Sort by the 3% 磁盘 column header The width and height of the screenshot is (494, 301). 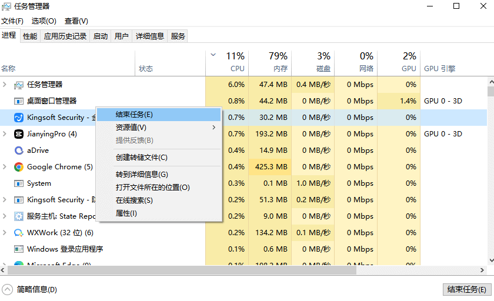tap(313, 63)
